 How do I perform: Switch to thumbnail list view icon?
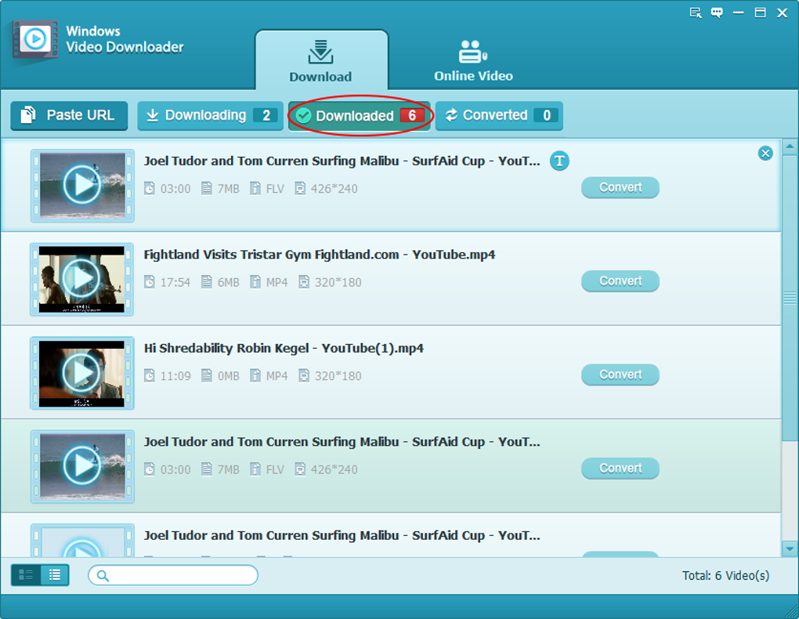click(x=26, y=575)
